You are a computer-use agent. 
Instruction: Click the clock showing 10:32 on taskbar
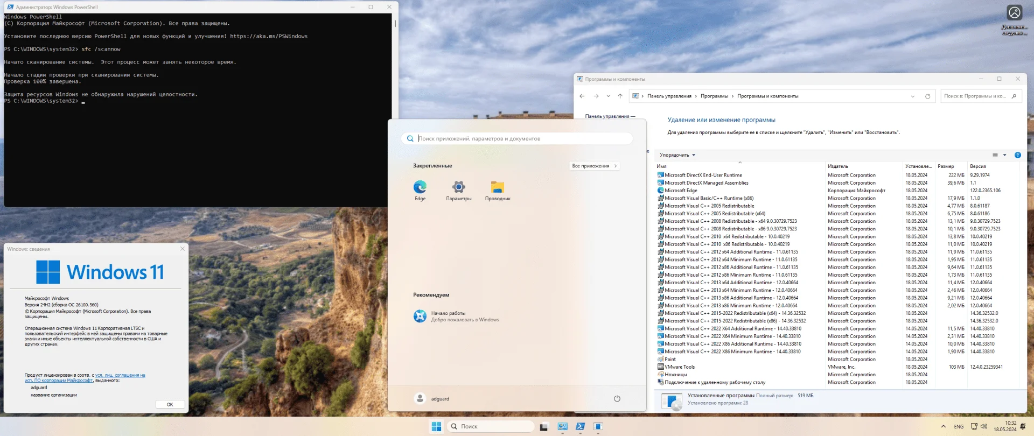click(1005, 426)
